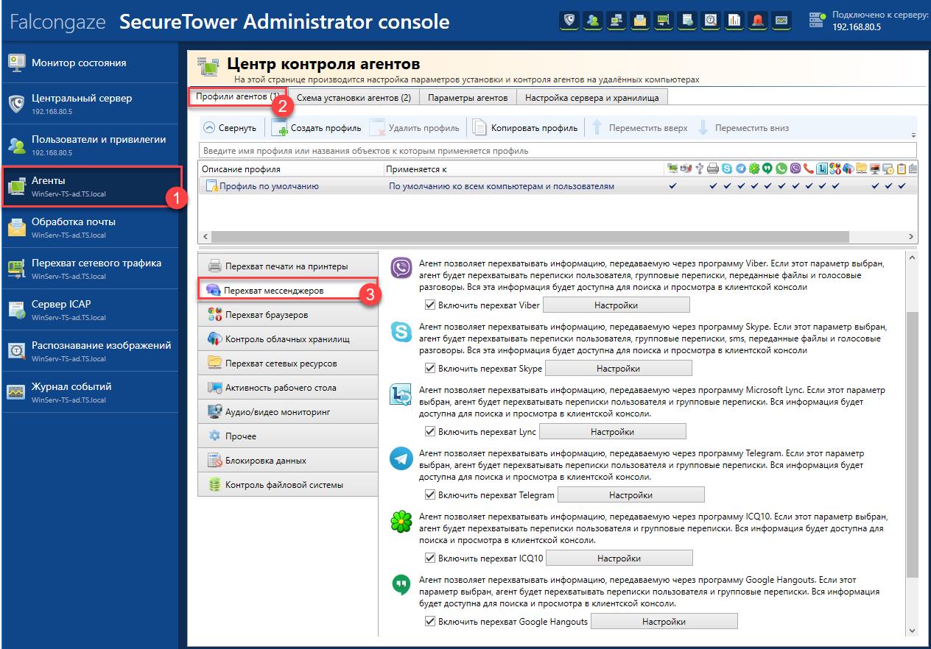
Task: Open the Параметры агентов tab
Action: click(x=468, y=98)
